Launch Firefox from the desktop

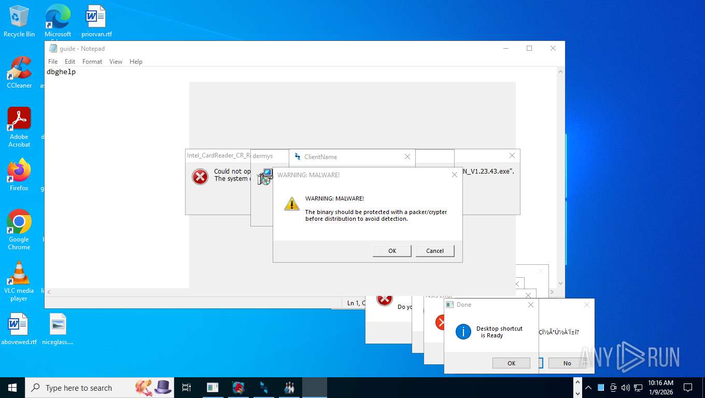19,175
